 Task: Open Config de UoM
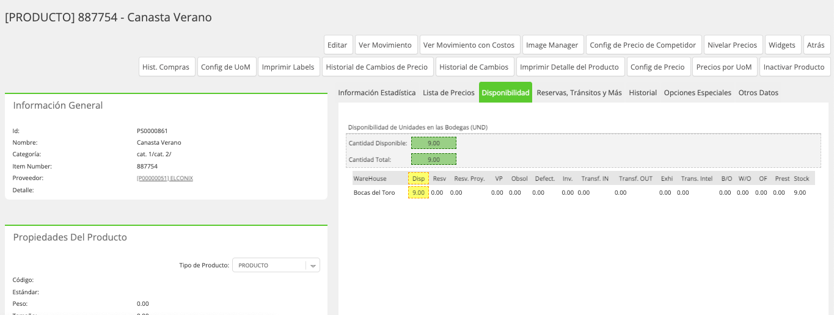click(225, 67)
